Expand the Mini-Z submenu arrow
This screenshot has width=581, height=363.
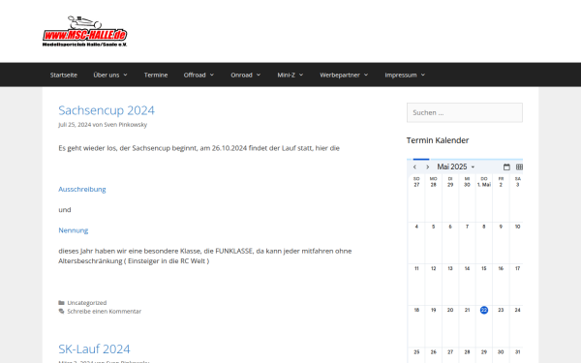pyautogui.click(x=301, y=75)
